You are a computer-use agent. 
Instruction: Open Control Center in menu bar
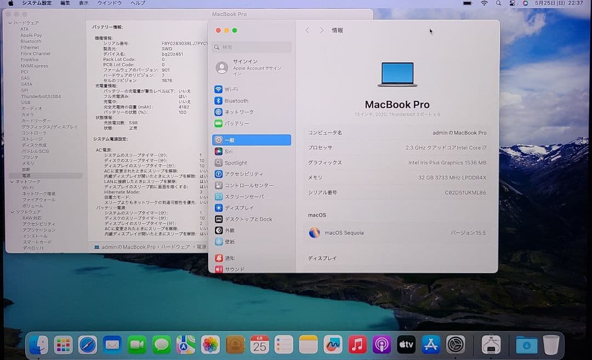[513, 3]
